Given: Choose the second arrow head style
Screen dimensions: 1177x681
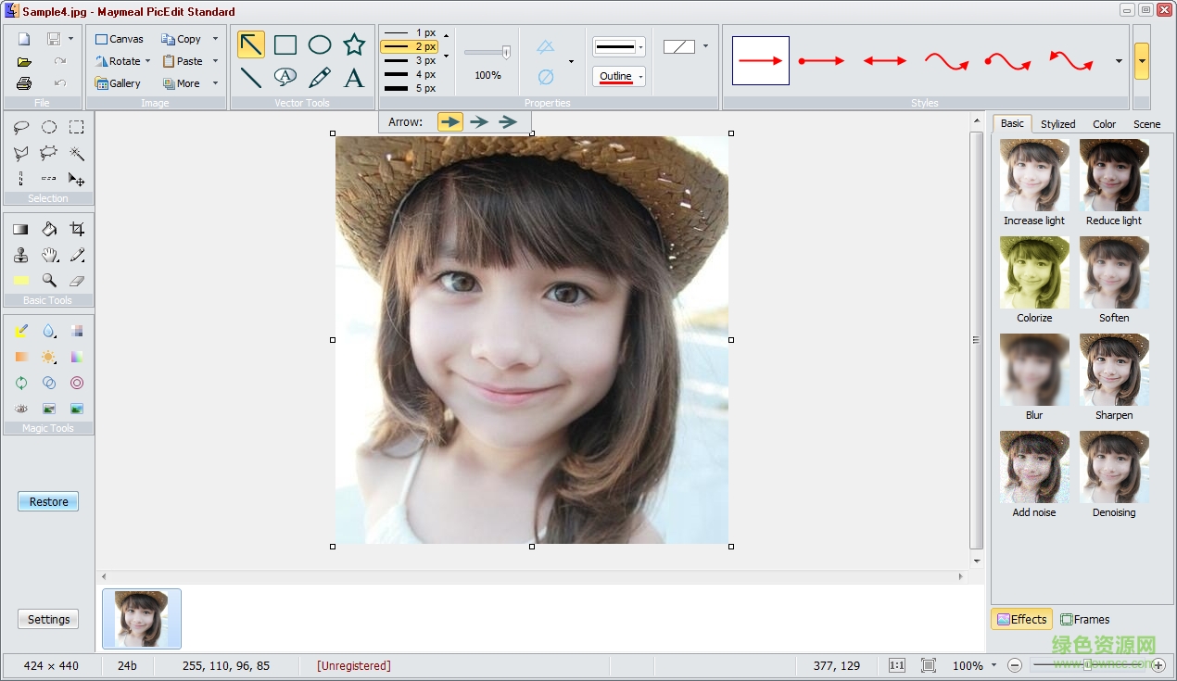Looking at the screenshot, I should [479, 121].
